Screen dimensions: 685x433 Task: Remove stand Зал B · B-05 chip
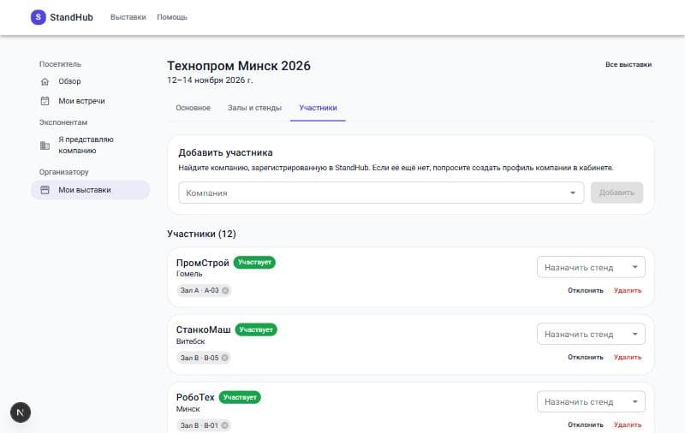[x=224, y=358]
